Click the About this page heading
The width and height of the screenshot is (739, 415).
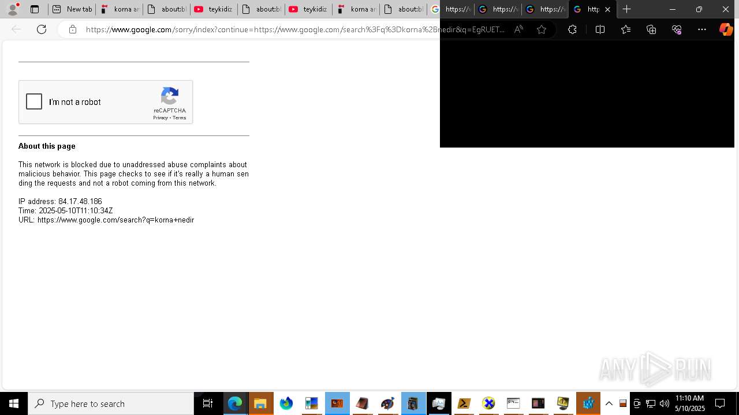(47, 146)
